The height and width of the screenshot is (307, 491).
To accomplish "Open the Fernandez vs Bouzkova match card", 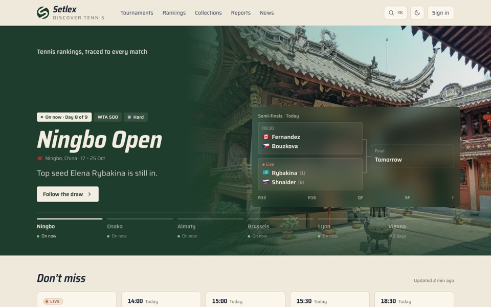I will coord(310,138).
